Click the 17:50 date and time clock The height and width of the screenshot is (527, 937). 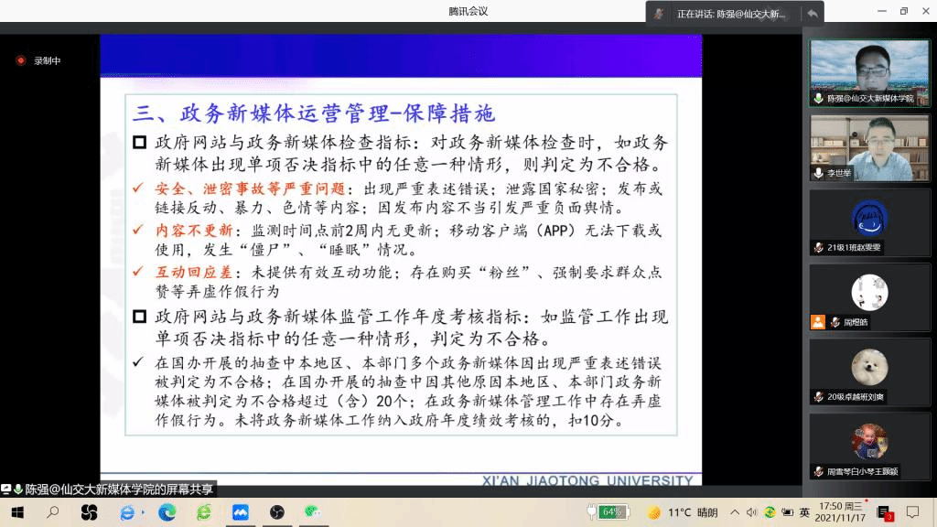840,511
